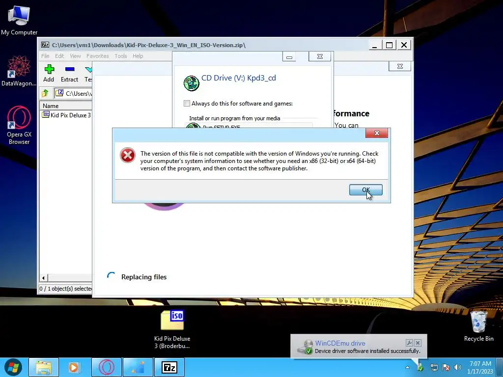Click Opera GX taskbar button
The width and height of the screenshot is (503, 377).
click(x=107, y=367)
